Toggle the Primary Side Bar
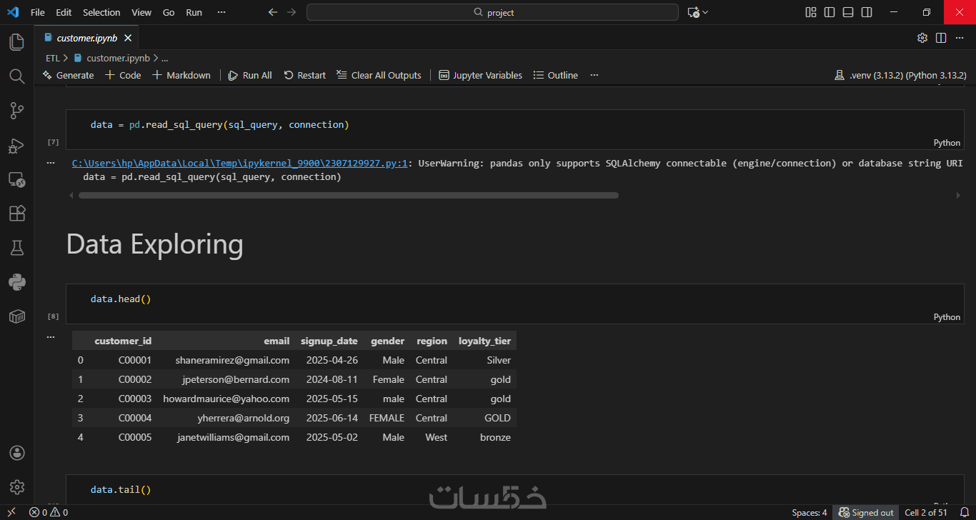Viewport: 976px width, 520px height. pyautogui.click(x=830, y=12)
